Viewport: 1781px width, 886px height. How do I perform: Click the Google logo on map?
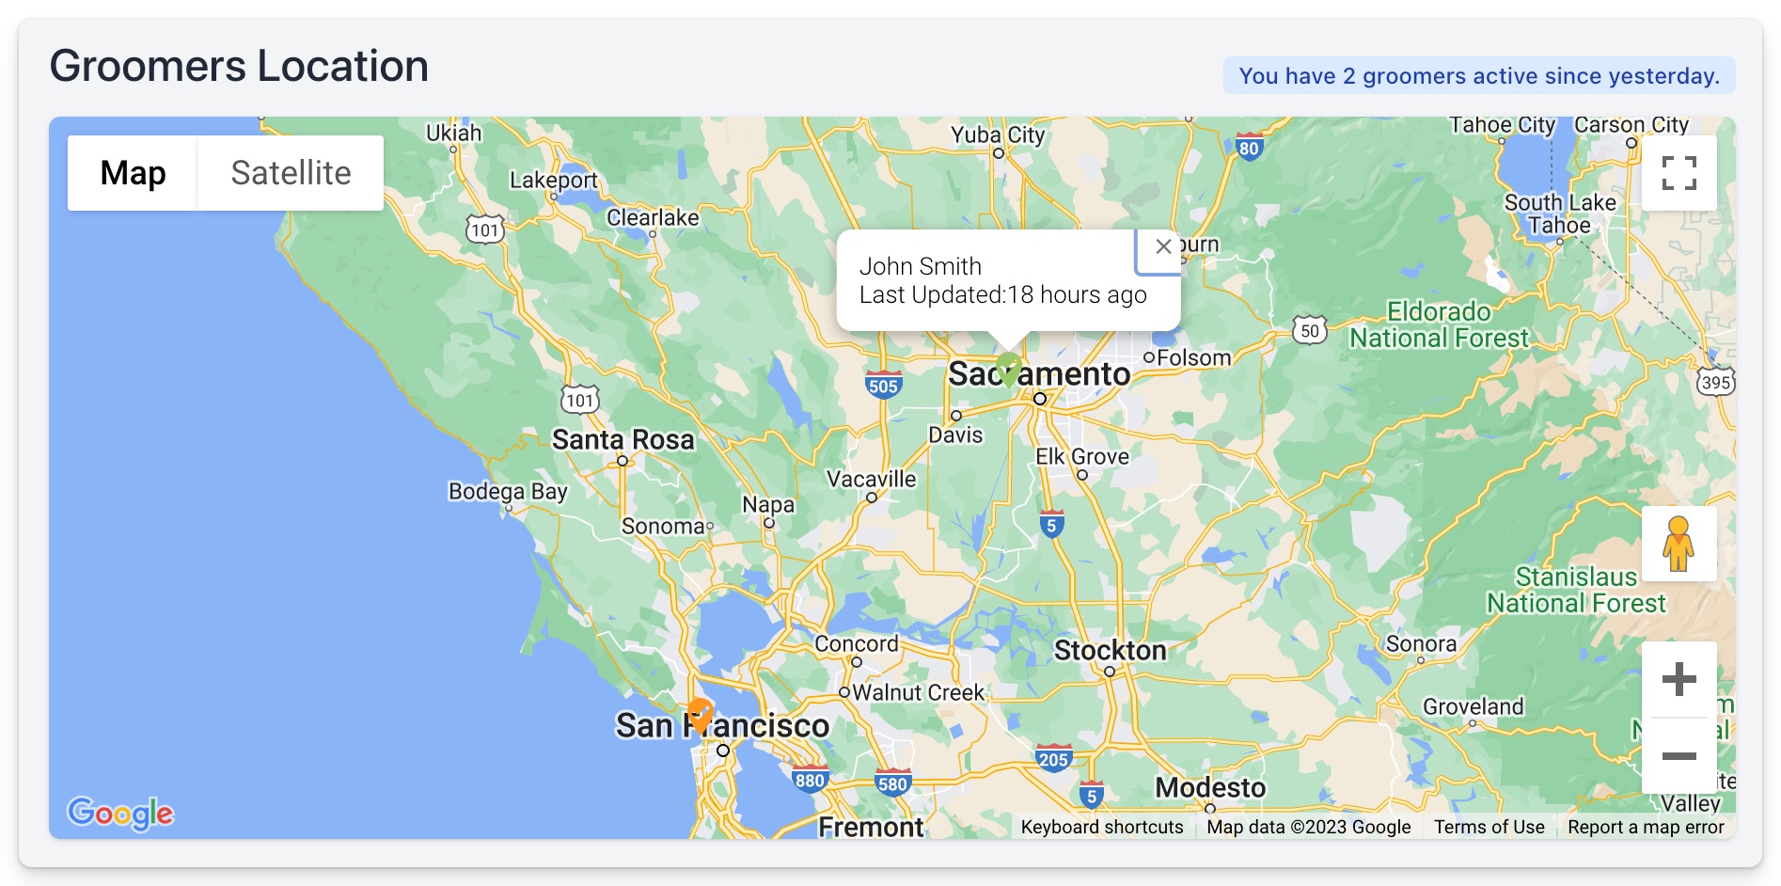point(120,813)
